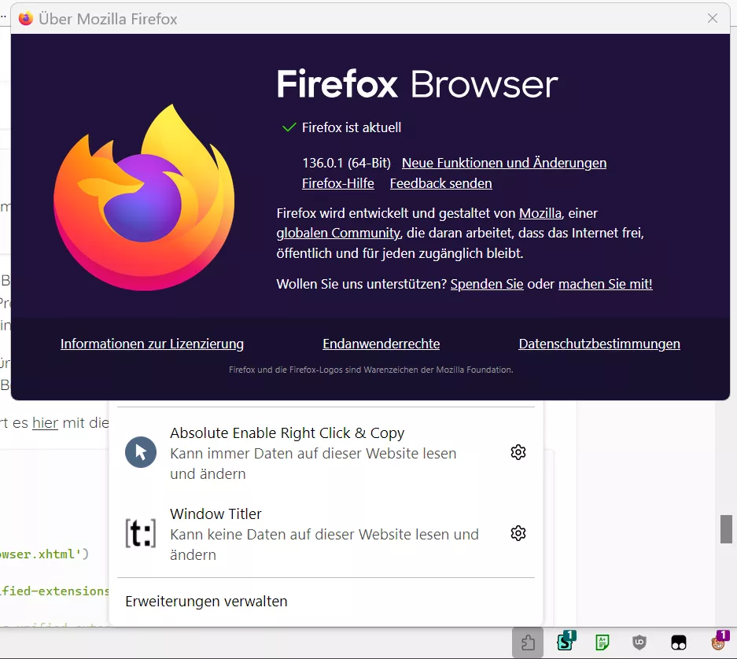Follow the Mozilla link
This screenshot has width=737, height=659.
pos(540,213)
